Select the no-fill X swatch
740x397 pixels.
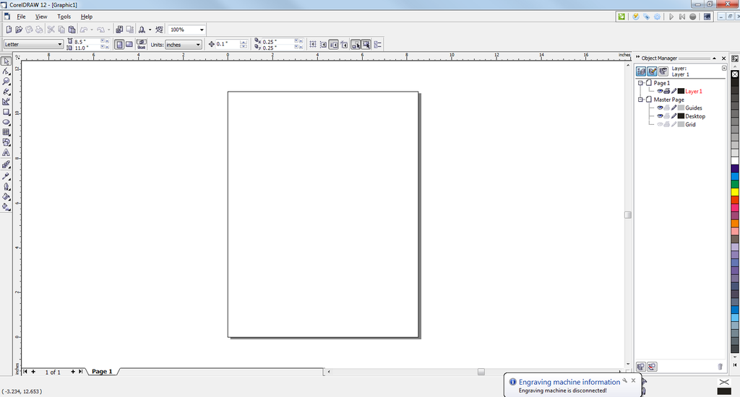click(735, 74)
